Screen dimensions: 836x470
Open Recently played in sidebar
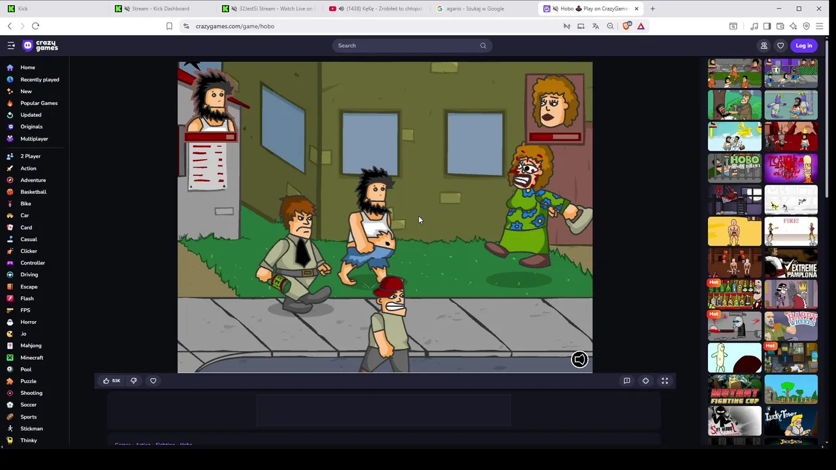pos(39,80)
